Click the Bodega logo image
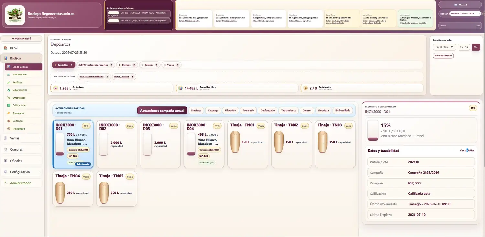Viewport: 485px width, 237px height. (x=15, y=15)
